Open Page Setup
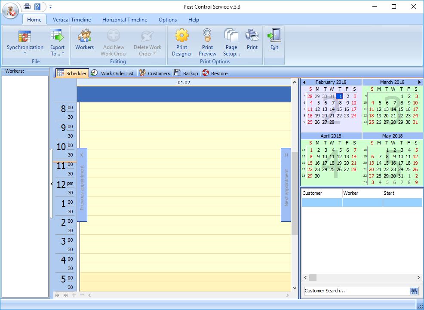This screenshot has width=424, height=310. tap(231, 41)
